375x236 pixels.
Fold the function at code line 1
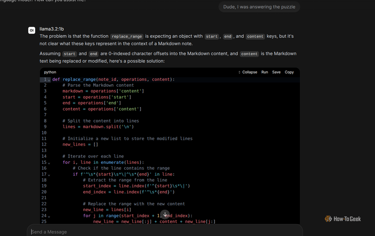(49, 80)
